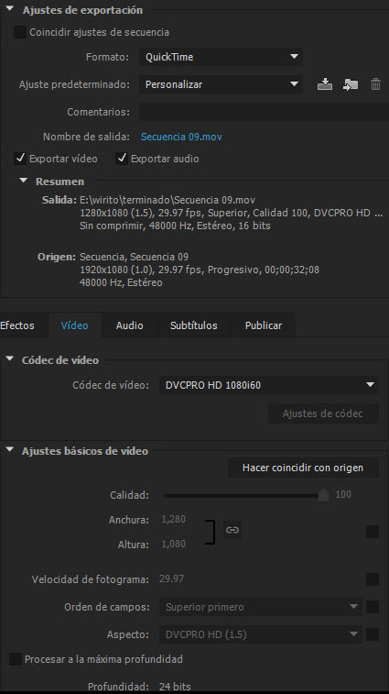389x694 pixels.
Task: Click the Altura value 1,080
Action: pyautogui.click(x=174, y=544)
